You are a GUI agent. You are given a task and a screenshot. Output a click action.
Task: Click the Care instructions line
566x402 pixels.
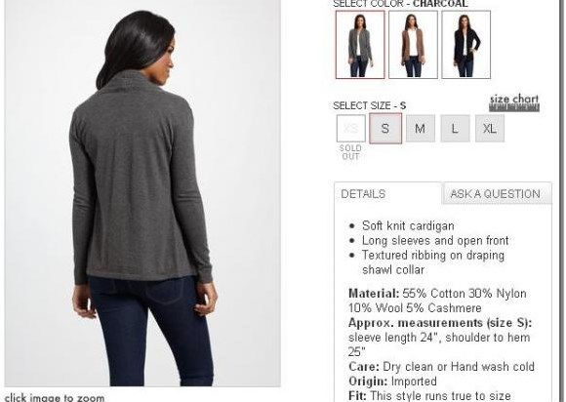[x=441, y=367]
